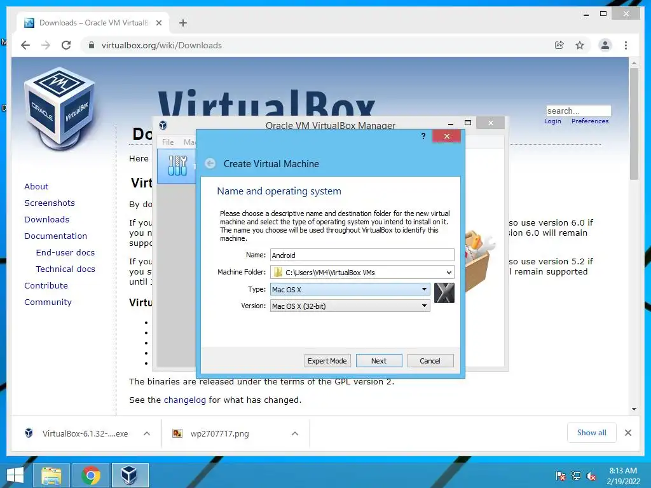Reload the VirtualBox downloads page

coord(66,45)
